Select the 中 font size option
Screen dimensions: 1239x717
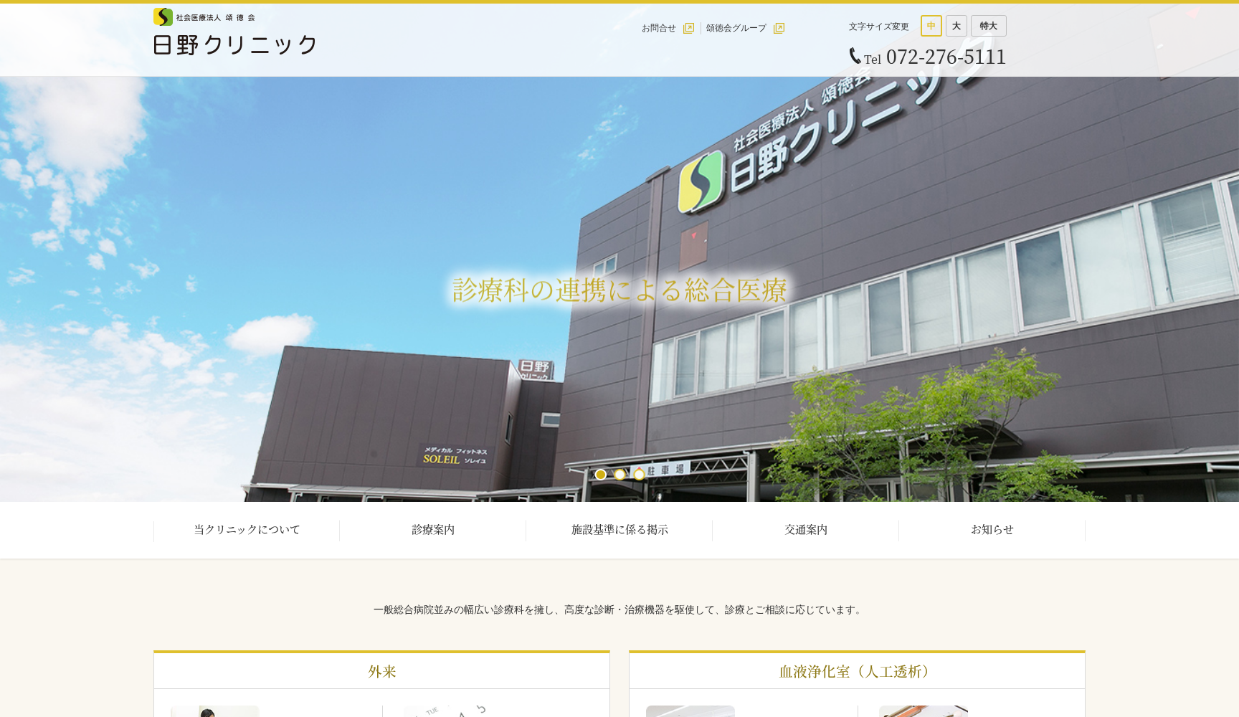(x=931, y=26)
